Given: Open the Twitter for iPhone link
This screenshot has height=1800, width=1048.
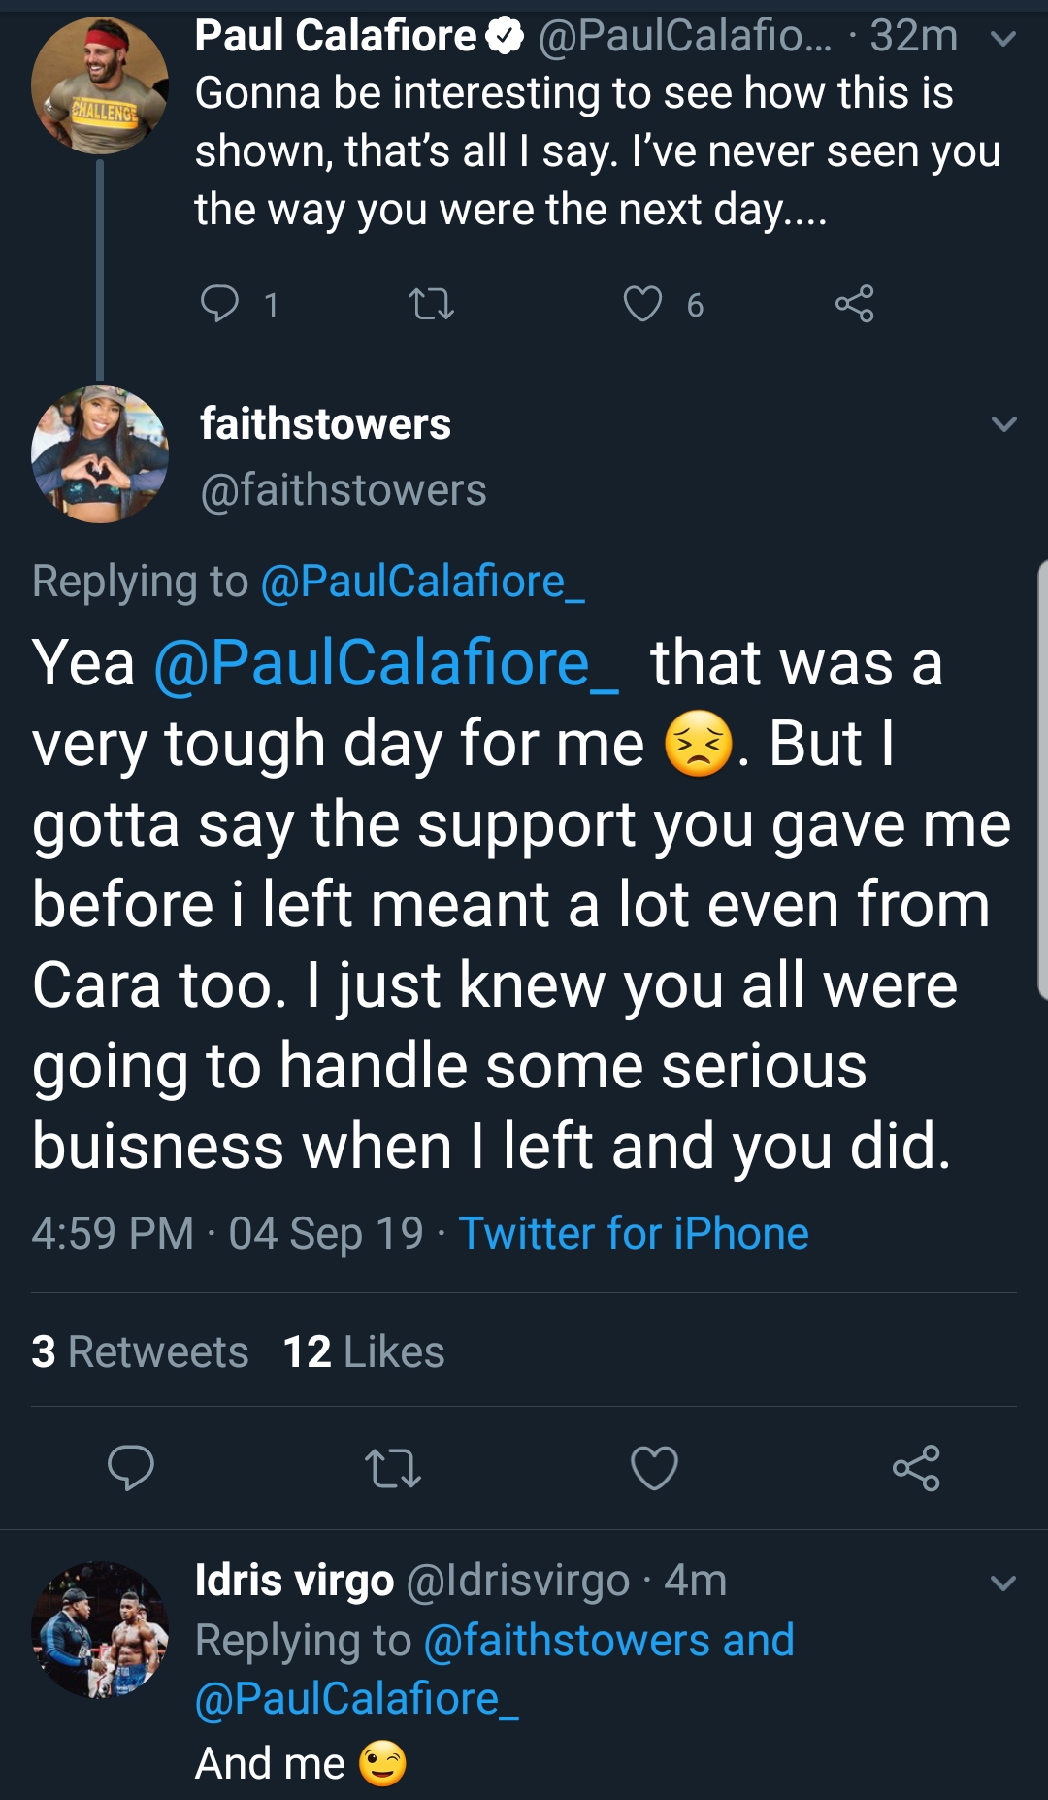Looking at the screenshot, I should pyautogui.click(x=634, y=1234).
